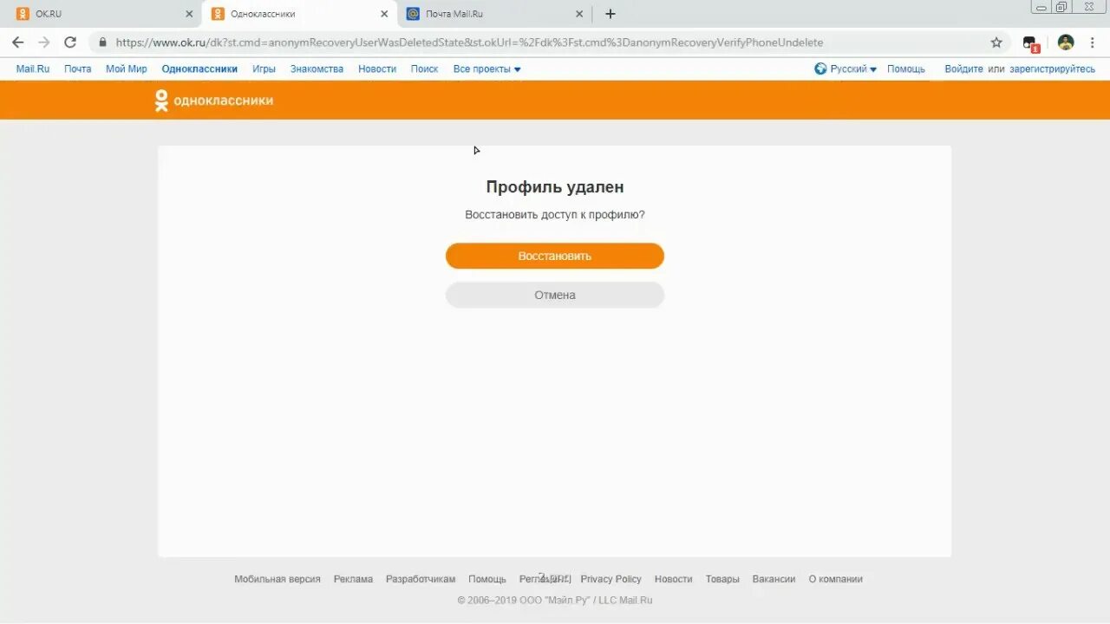Switch to the Почта Mail.Ru tab
This screenshot has width=1110, height=624.
click(494, 14)
